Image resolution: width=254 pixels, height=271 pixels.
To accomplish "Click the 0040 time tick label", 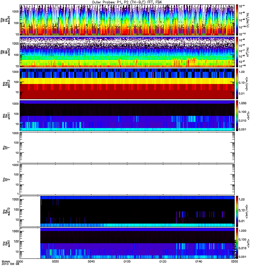I will 91,261.
